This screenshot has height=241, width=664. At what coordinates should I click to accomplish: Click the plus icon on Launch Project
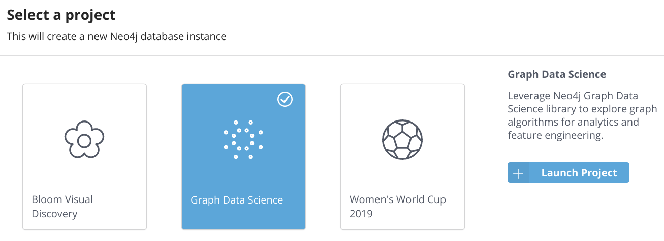click(x=518, y=173)
